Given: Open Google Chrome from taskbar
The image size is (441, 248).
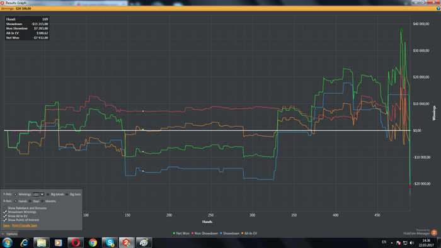Looking at the screenshot, I should click(x=93, y=243).
